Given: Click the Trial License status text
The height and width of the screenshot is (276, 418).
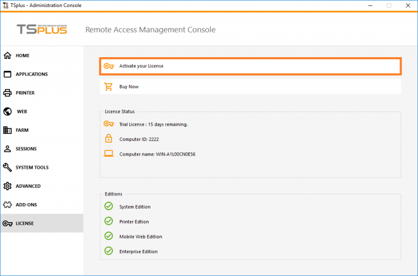Looking at the screenshot, I should 153,124.
